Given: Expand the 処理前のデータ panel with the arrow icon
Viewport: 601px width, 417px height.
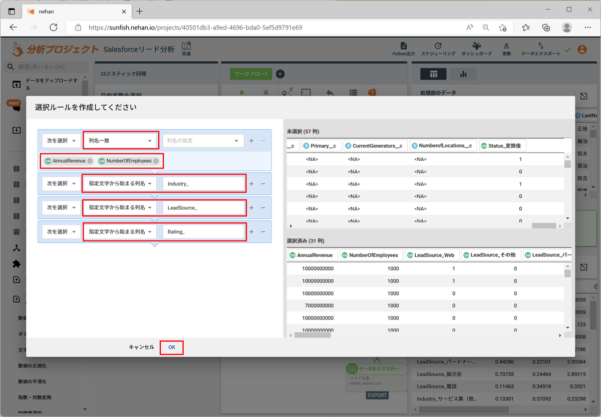Looking at the screenshot, I should (x=584, y=96).
